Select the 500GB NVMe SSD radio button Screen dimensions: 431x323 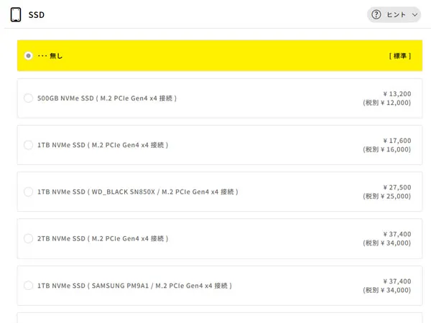(x=28, y=98)
